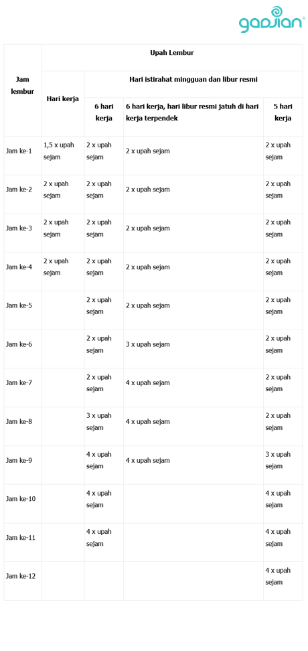Click the 5 hari kerja column header
Screen dimensions: 308x651
(283, 112)
